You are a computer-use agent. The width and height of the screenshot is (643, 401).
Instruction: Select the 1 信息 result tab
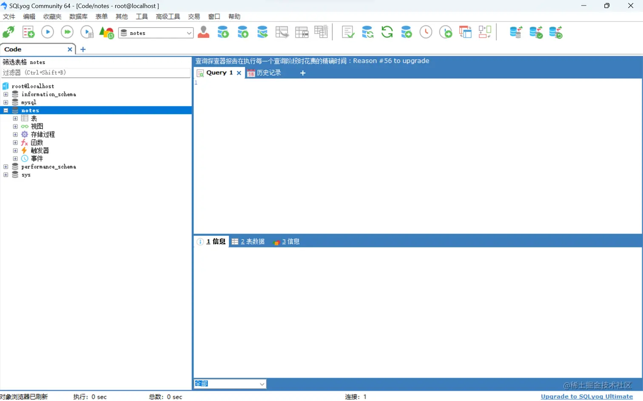211,241
